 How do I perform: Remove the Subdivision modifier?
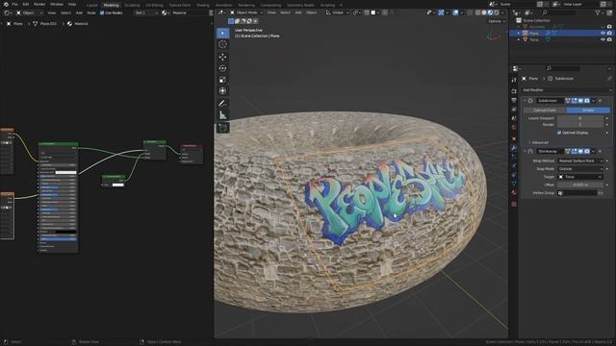(601, 101)
